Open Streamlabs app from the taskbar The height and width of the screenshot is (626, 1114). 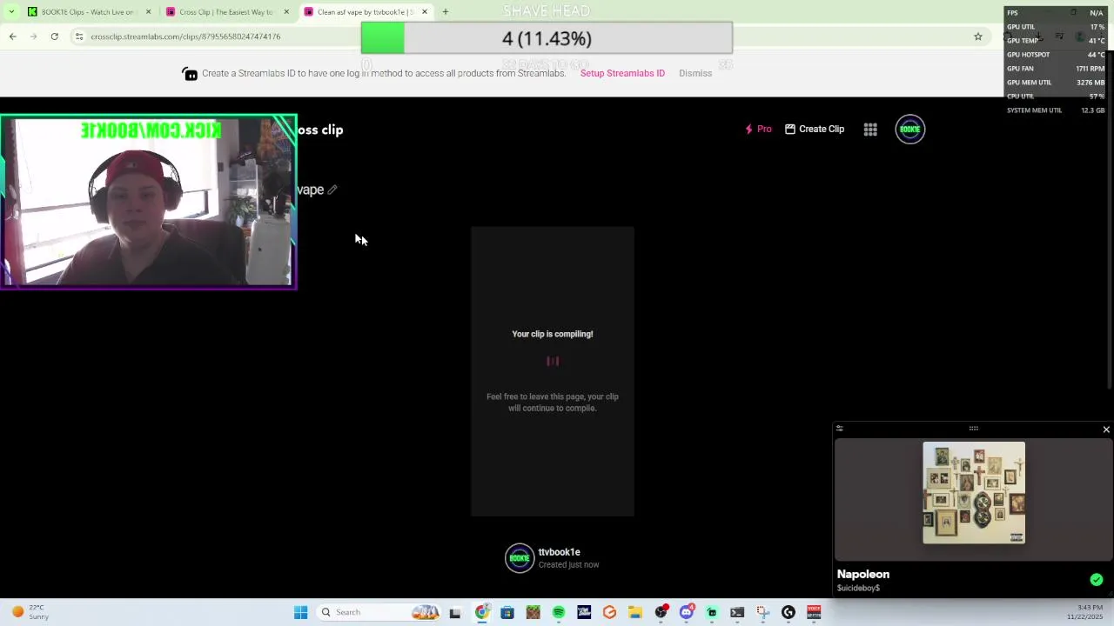712,612
